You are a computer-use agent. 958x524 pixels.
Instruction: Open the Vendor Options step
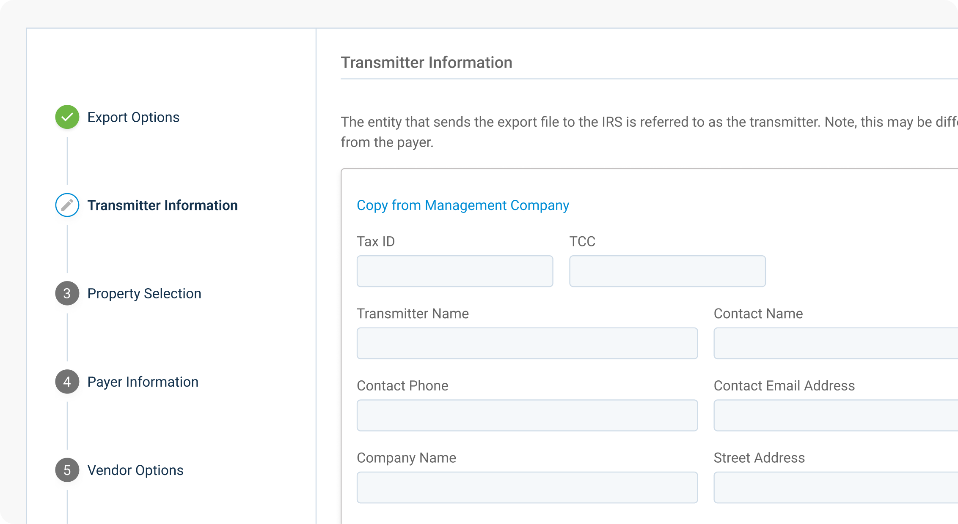coord(135,470)
